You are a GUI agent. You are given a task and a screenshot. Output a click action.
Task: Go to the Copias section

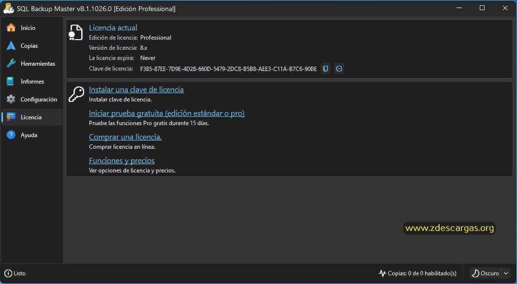coord(32,46)
